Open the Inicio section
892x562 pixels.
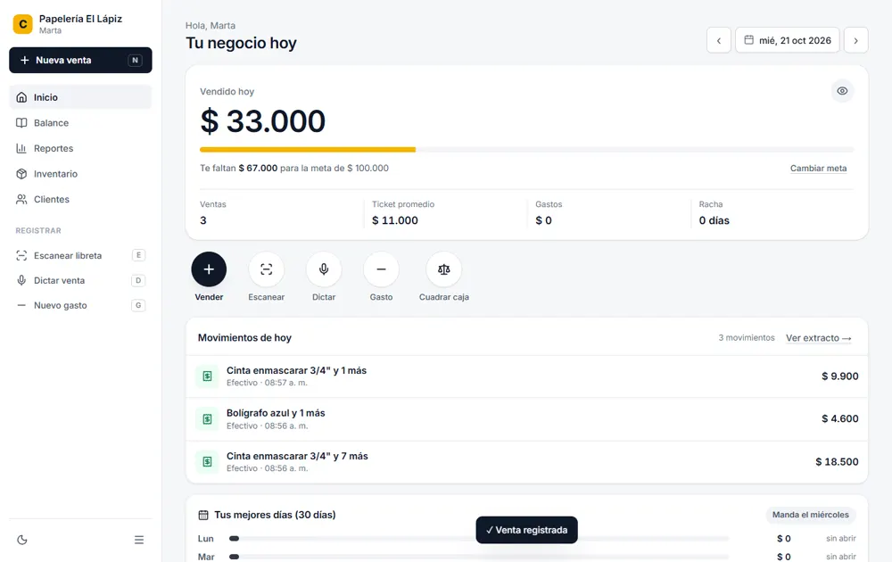[x=80, y=97]
